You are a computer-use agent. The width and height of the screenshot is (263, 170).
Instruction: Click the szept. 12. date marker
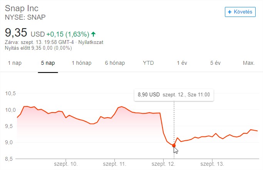tap(163, 164)
